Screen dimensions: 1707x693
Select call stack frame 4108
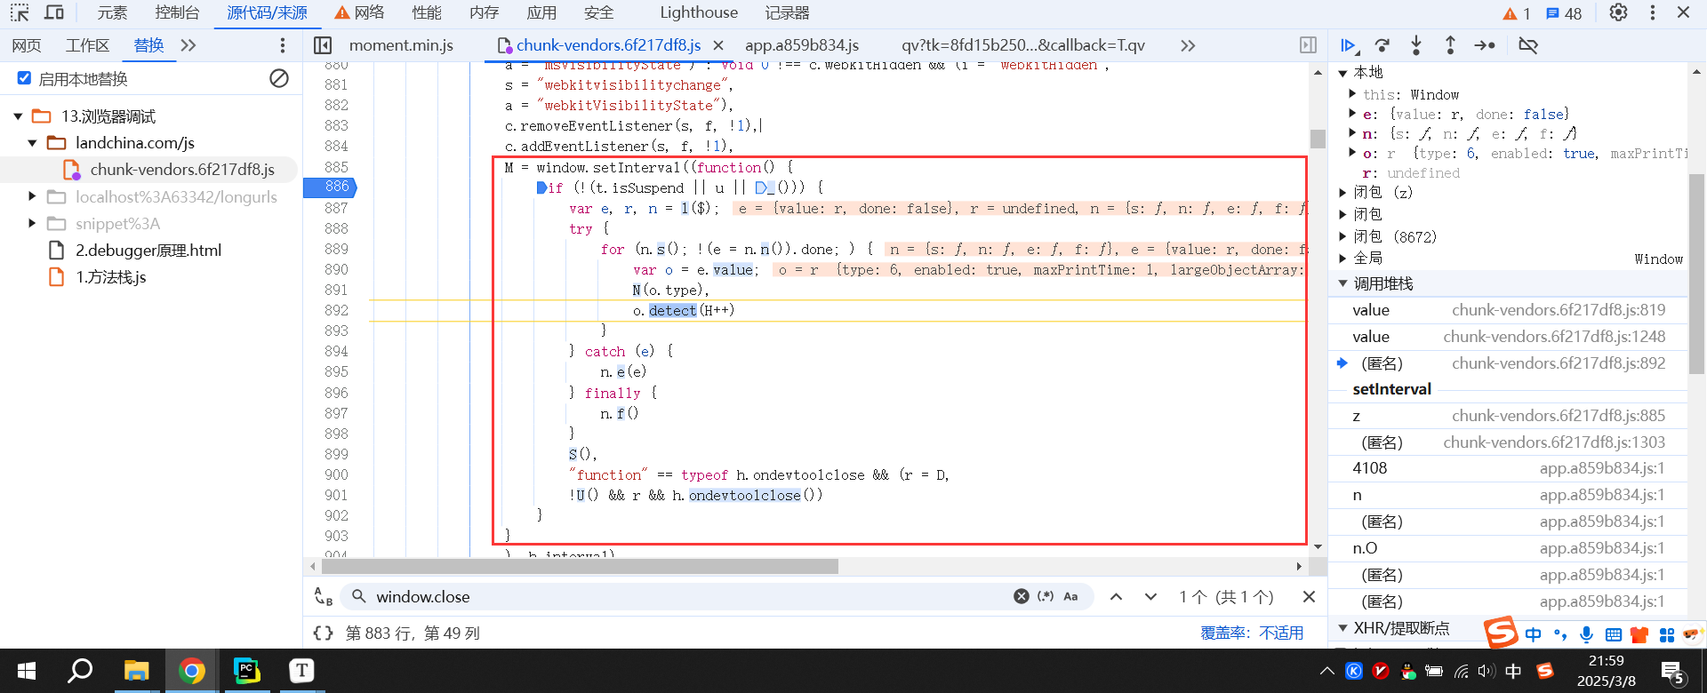pyautogui.click(x=1509, y=468)
